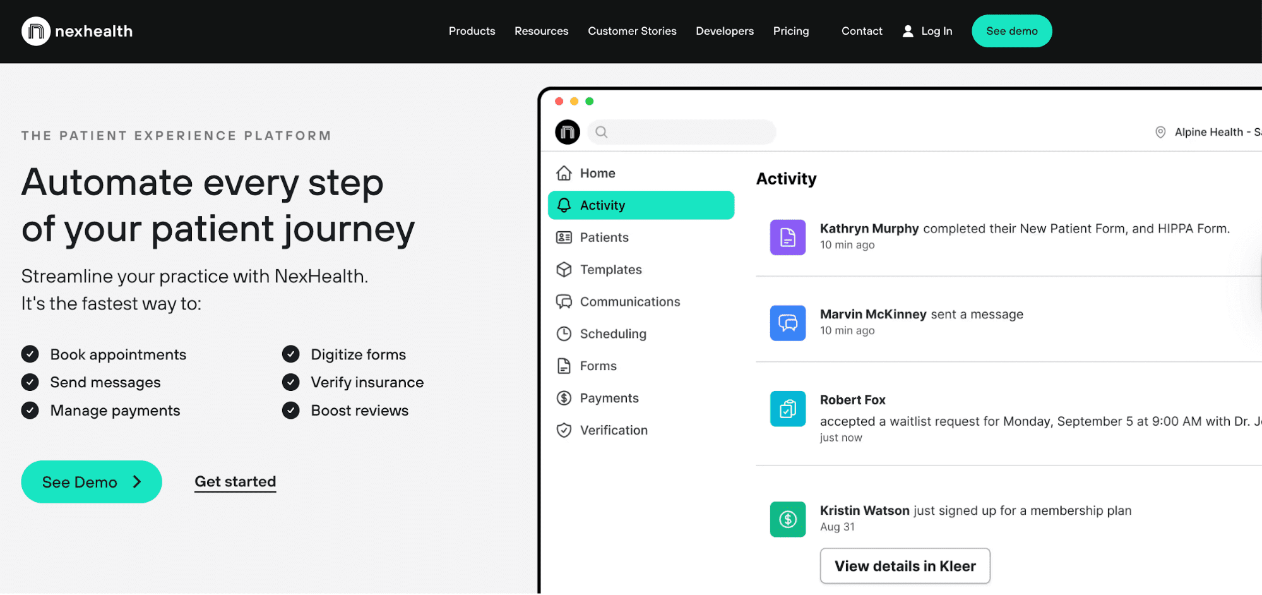Image resolution: width=1262 pixels, height=595 pixels.
Task: Follow the Get started link
Action: tap(235, 482)
